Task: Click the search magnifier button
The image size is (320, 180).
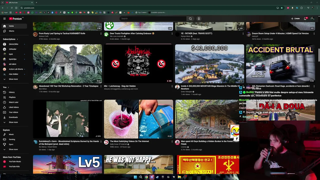Action: [x=190, y=18]
